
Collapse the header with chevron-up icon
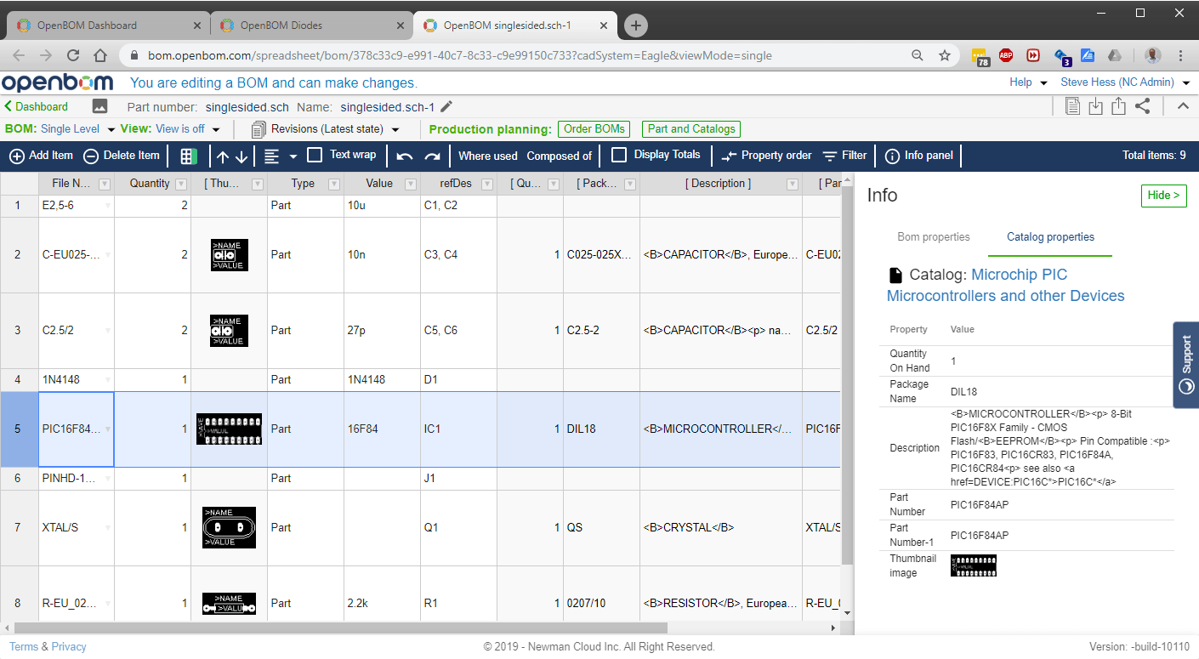point(1183,106)
